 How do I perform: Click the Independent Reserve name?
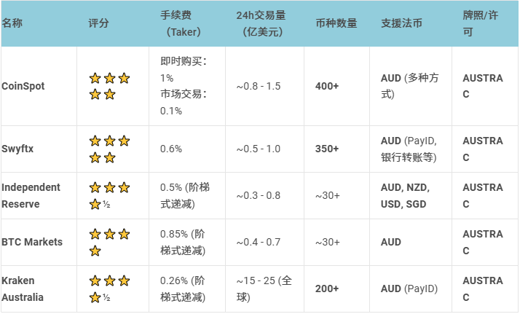(31, 195)
